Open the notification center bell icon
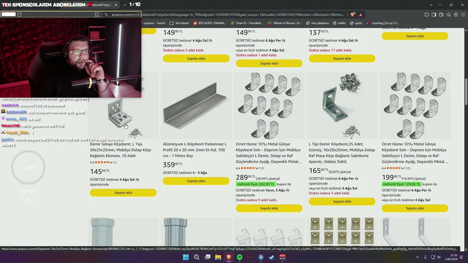This screenshot has height=263, width=468. (x=462, y=257)
